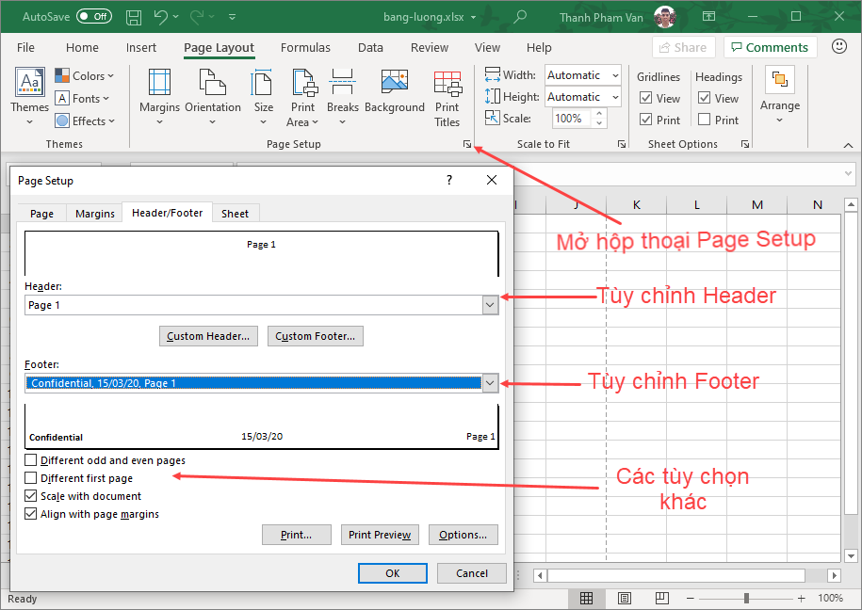Confirm Page Setup with OK

pos(393,573)
